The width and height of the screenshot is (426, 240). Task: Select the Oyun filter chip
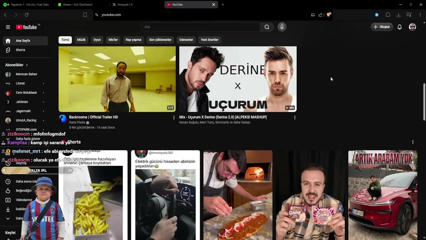coord(97,40)
